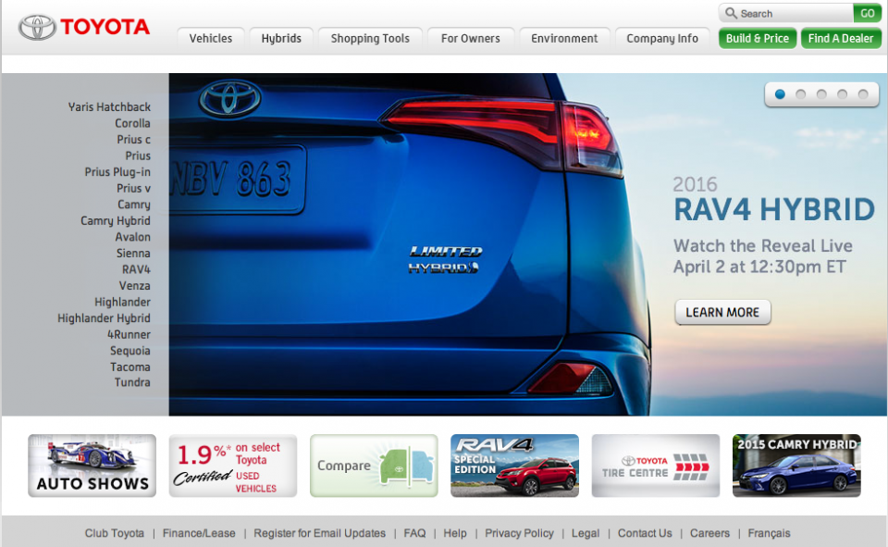This screenshot has width=888, height=547.
Task: Click the LEARN MORE button
Action: [x=722, y=312]
